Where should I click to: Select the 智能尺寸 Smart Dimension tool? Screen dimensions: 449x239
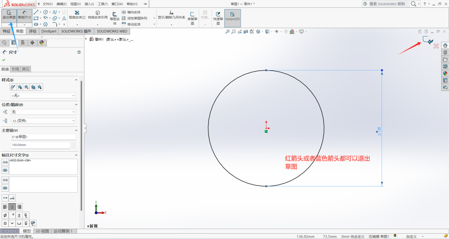24,16
